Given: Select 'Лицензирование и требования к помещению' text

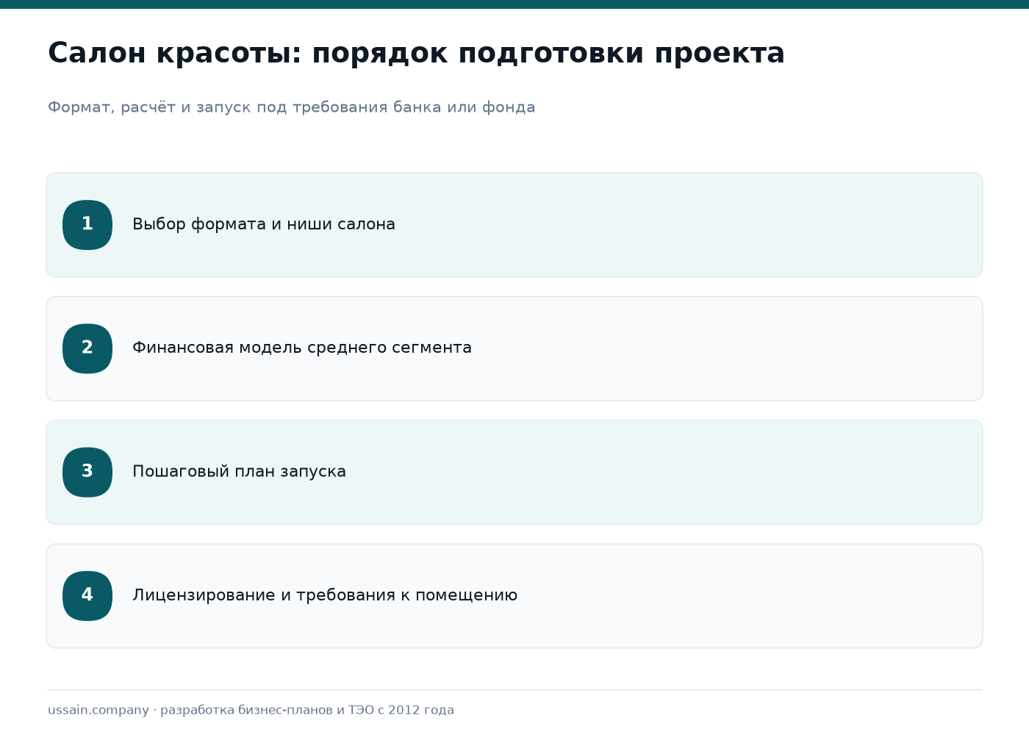Looking at the screenshot, I should 325,595.
